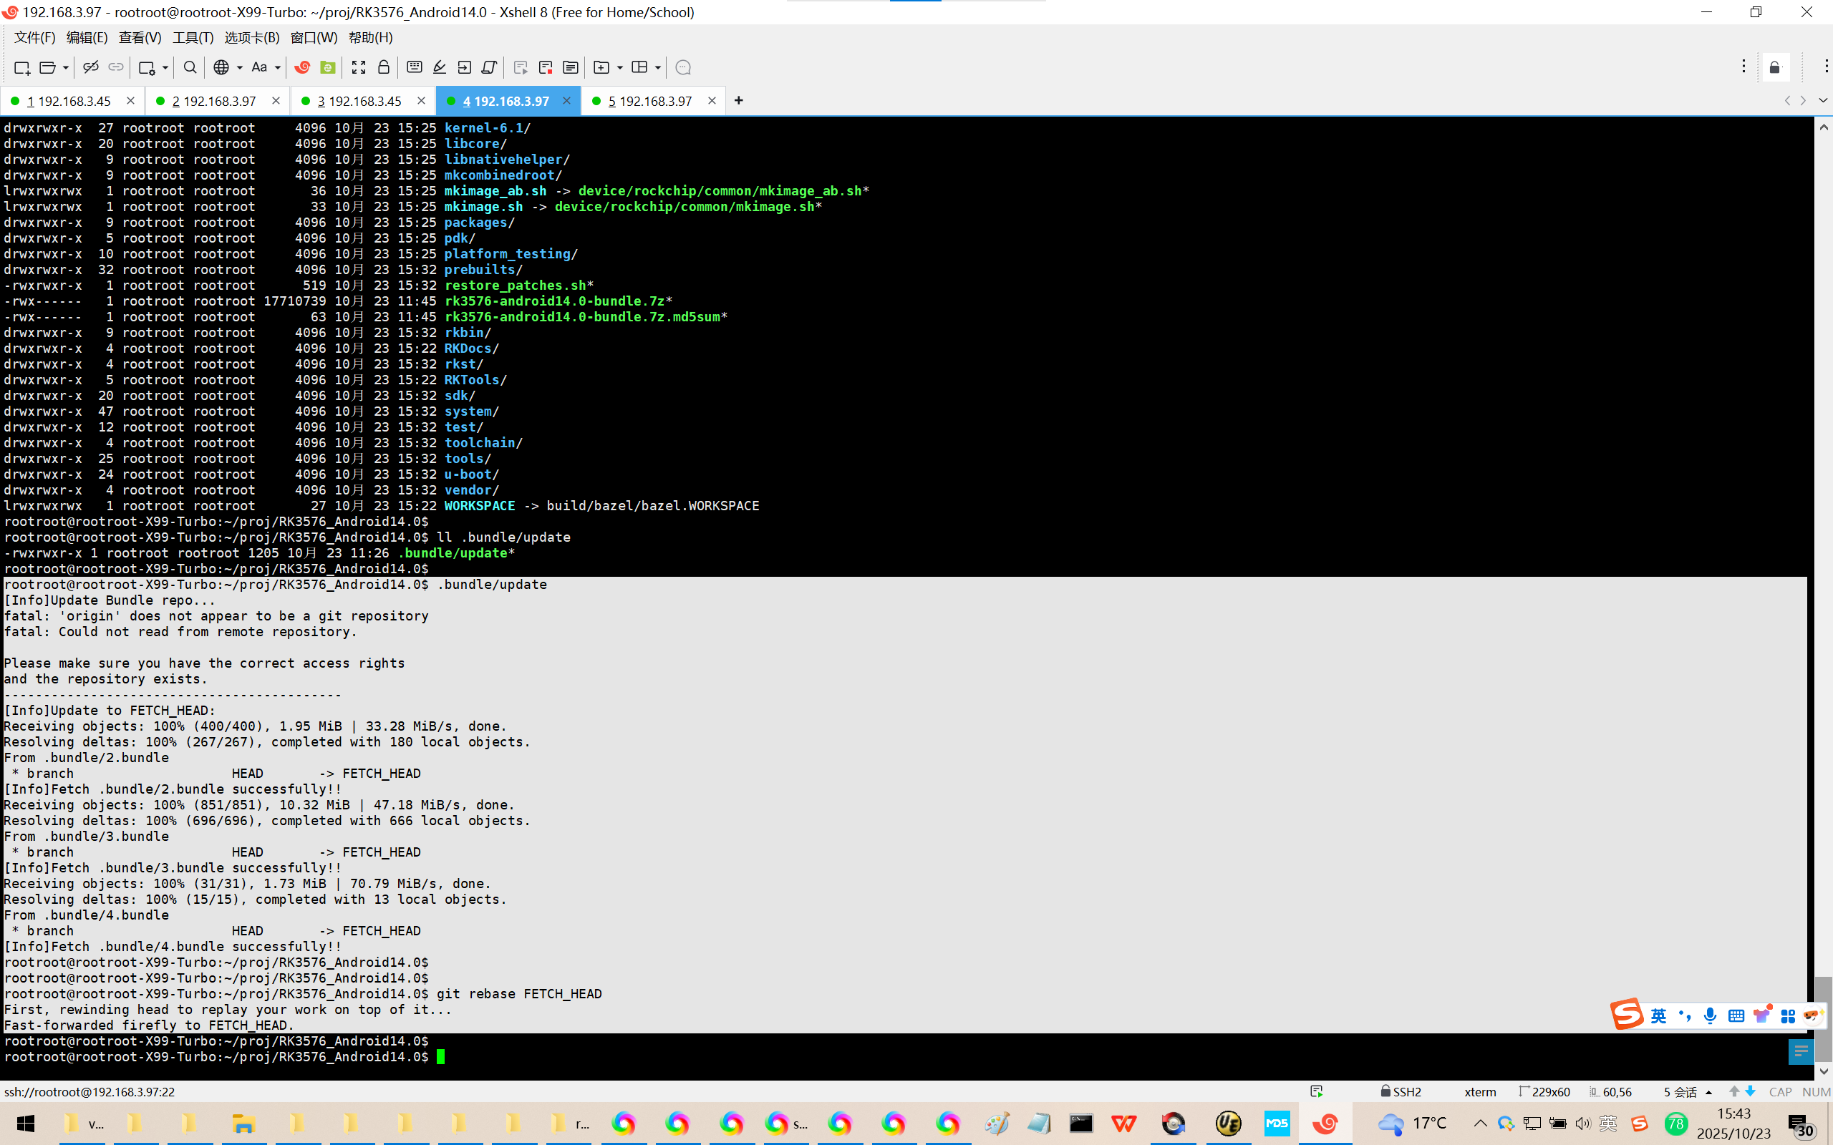
Task: Open the compose bar keyboard icon
Action: click(415, 67)
